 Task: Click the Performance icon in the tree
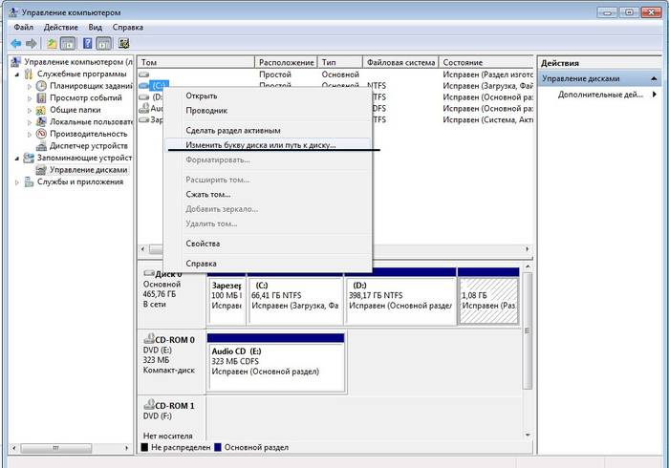pos(41,134)
